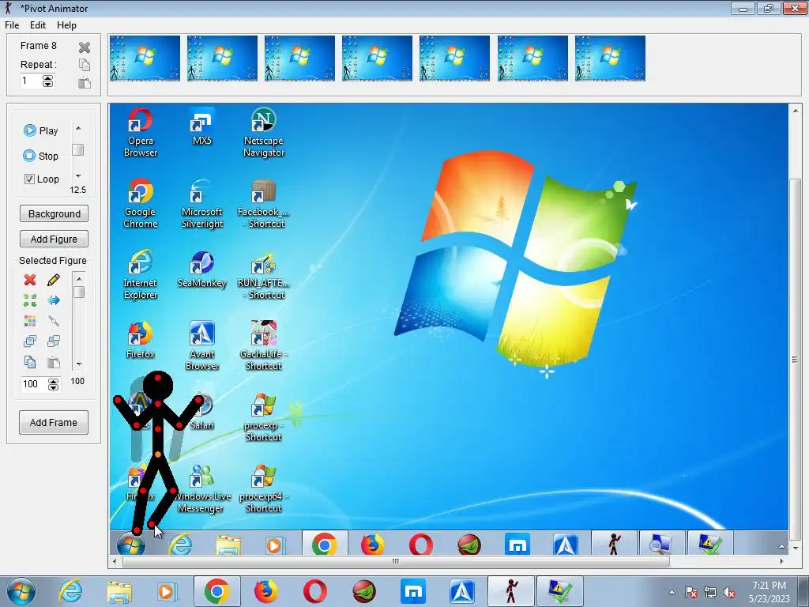Open Internet Explorer from the Windows taskbar
The image size is (809, 607).
pyautogui.click(x=70, y=591)
